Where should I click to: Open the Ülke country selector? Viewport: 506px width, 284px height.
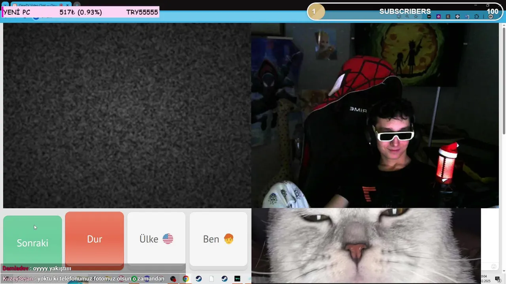pyautogui.click(x=156, y=239)
